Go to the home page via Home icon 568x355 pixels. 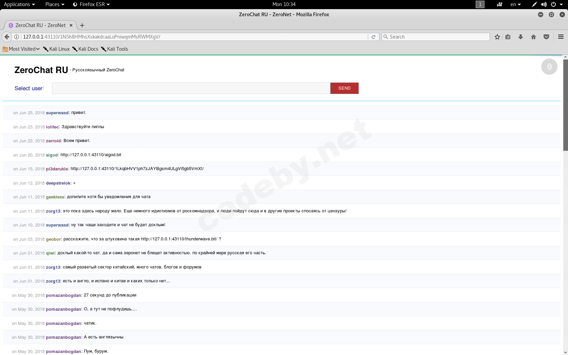[x=534, y=37]
